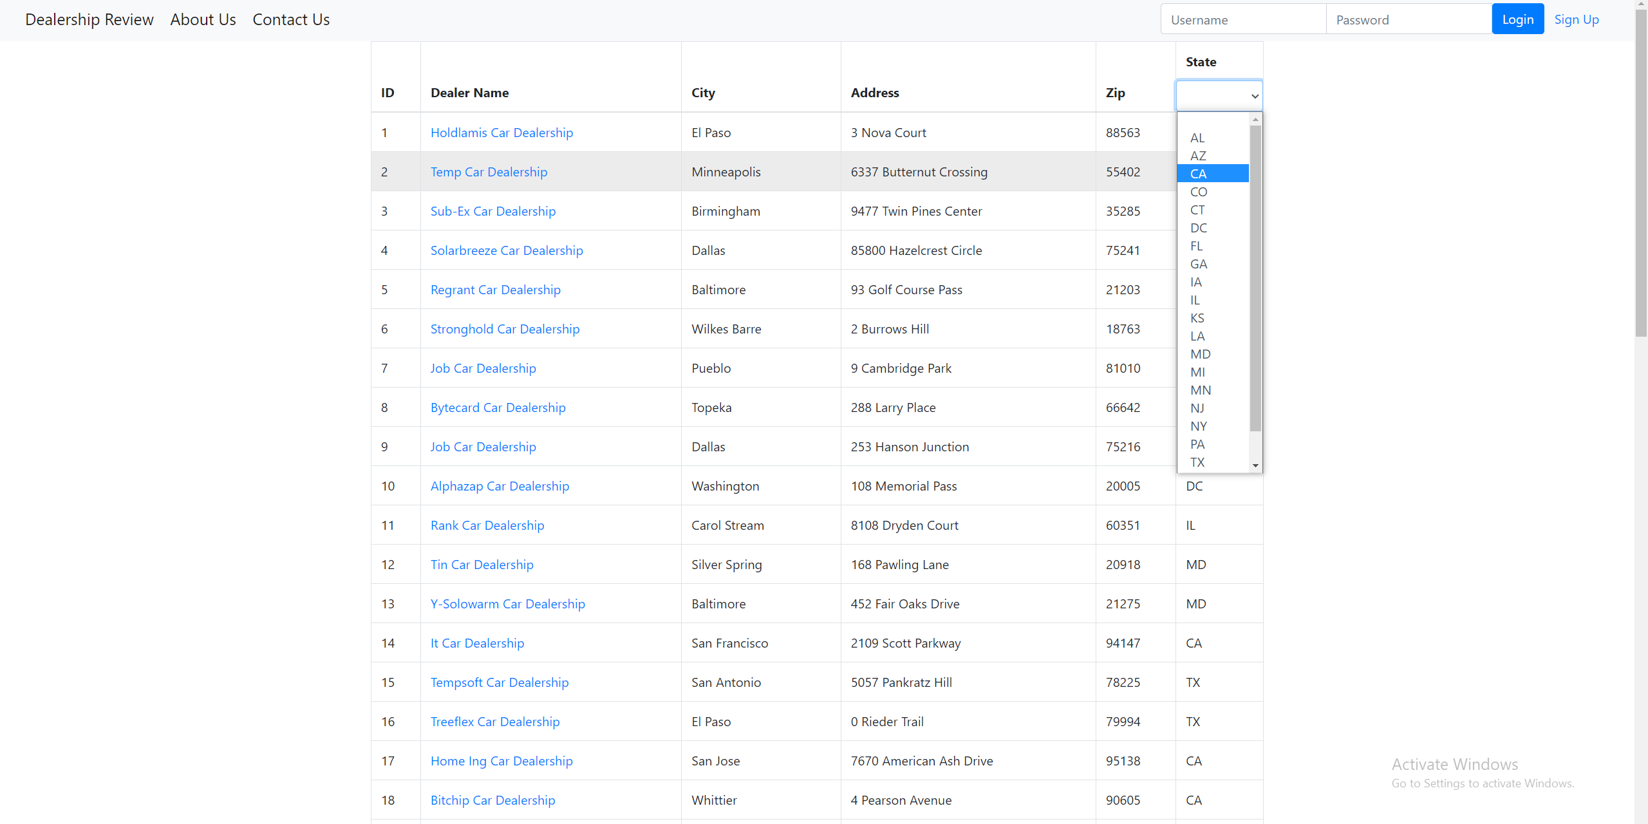Focus the Username input field
The image size is (1648, 824).
click(x=1242, y=19)
